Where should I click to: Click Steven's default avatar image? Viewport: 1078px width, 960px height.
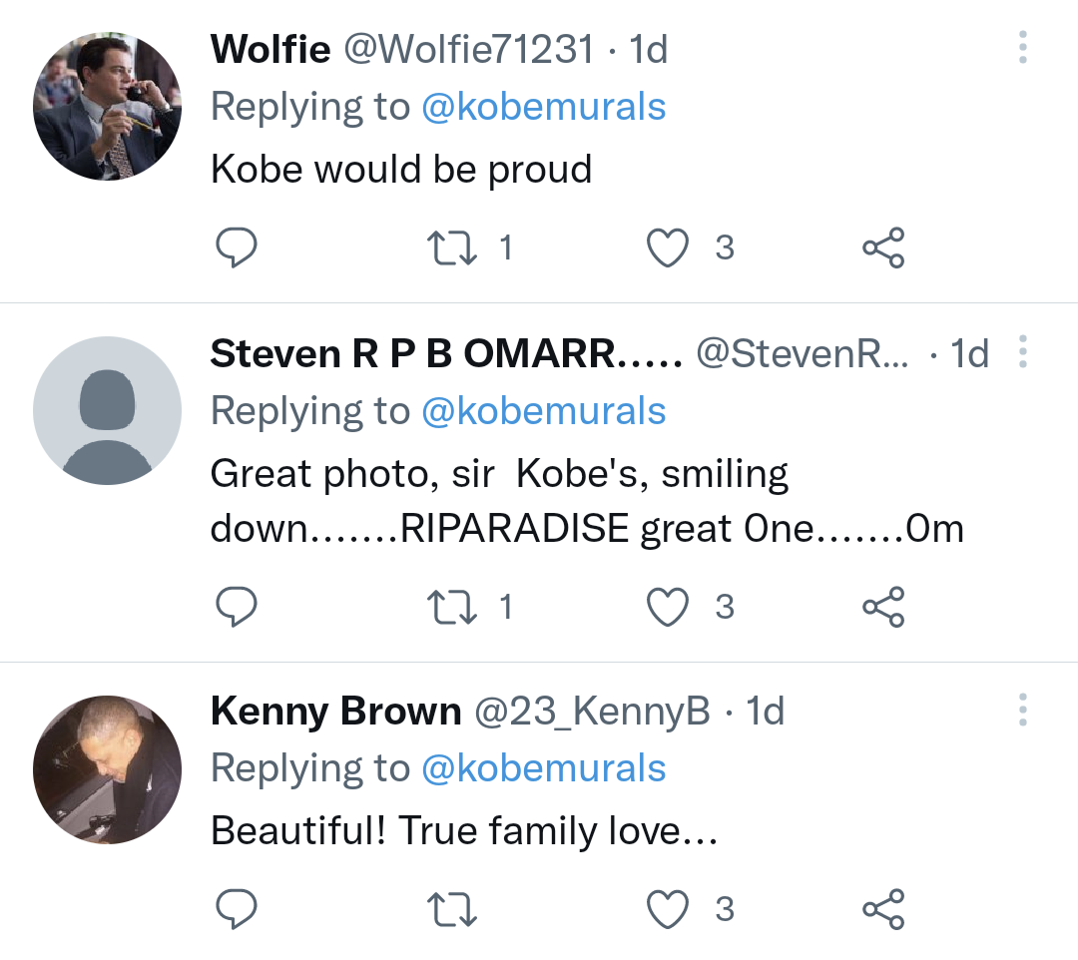coord(107,410)
